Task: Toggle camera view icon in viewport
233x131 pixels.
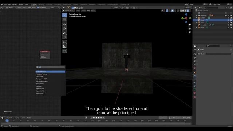Action: [x=190, y=32]
